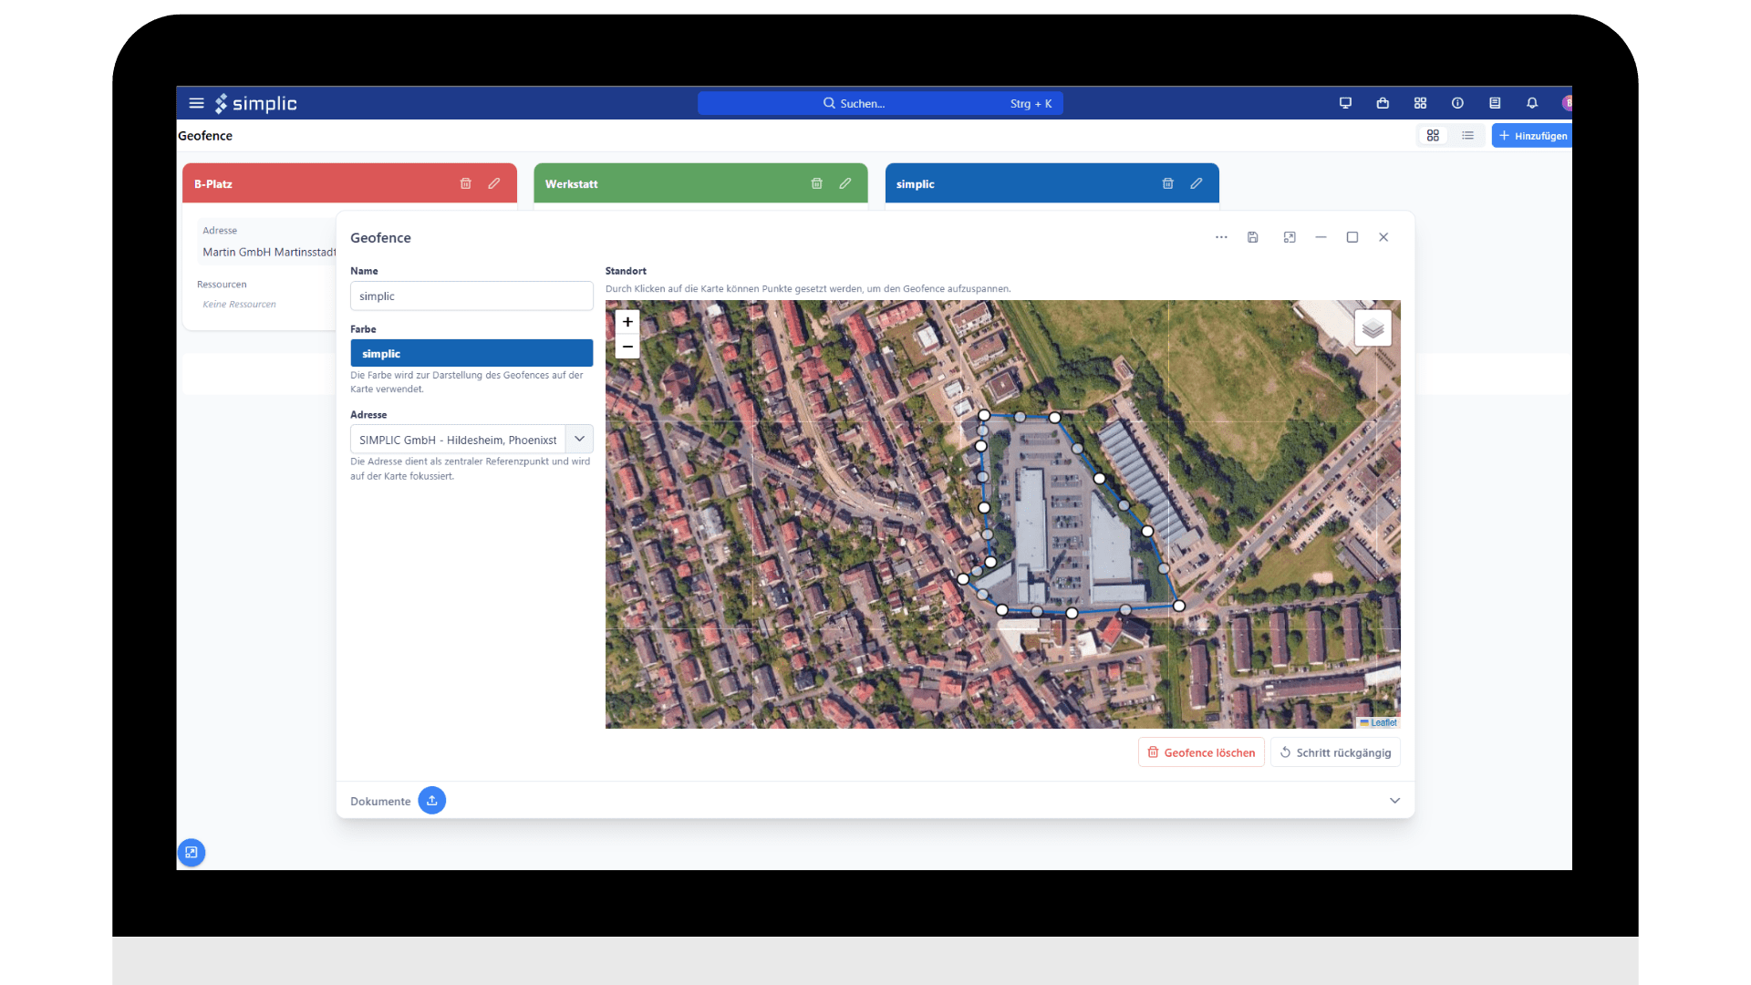Click the Hinzufügen button
Image resolution: width=1751 pixels, height=985 pixels.
[x=1533, y=136]
